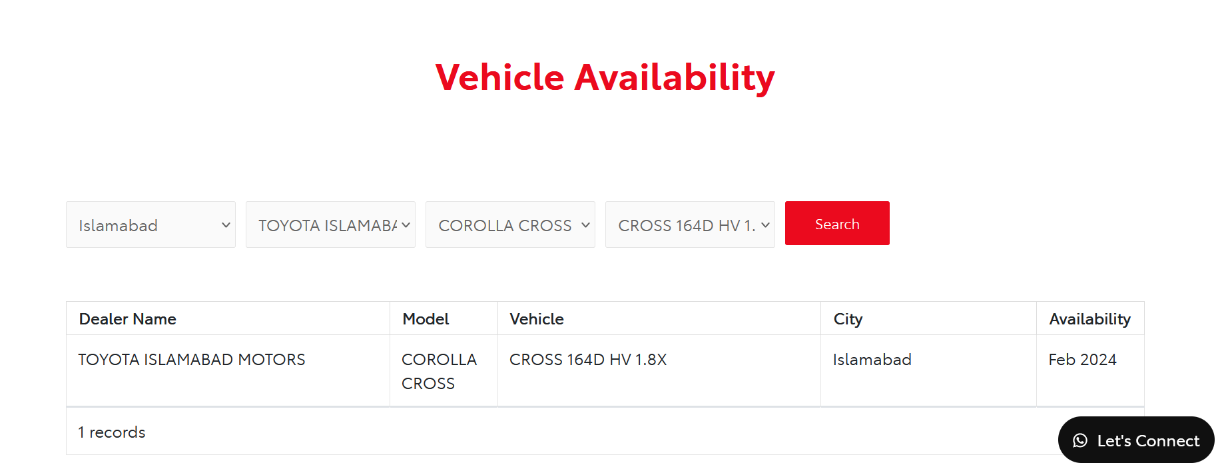Click the Availability column header
This screenshot has width=1232, height=467.
click(x=1089, y=319)
